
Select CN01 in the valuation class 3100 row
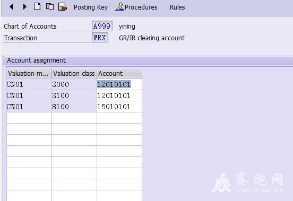[29, 95]
